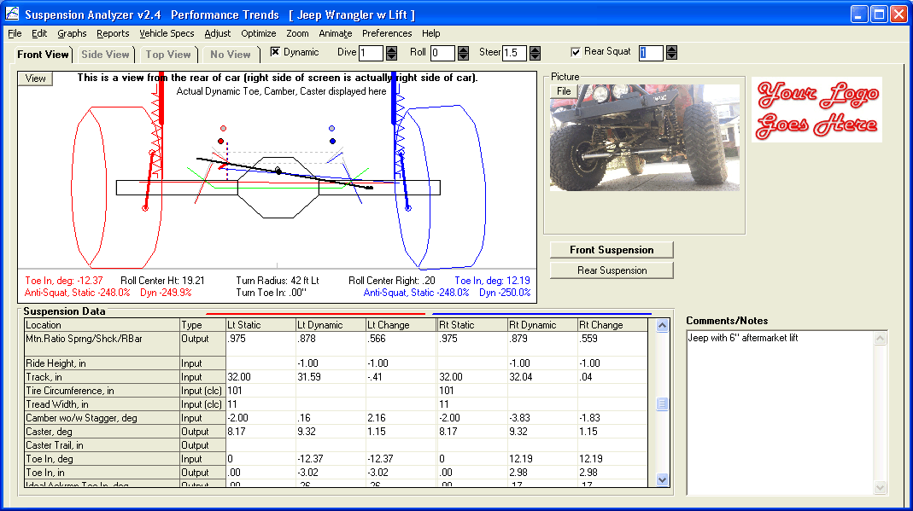913x511 pixels.
Task: Decrease the Dive value with down arrow
Action: (x=392, y=57)
